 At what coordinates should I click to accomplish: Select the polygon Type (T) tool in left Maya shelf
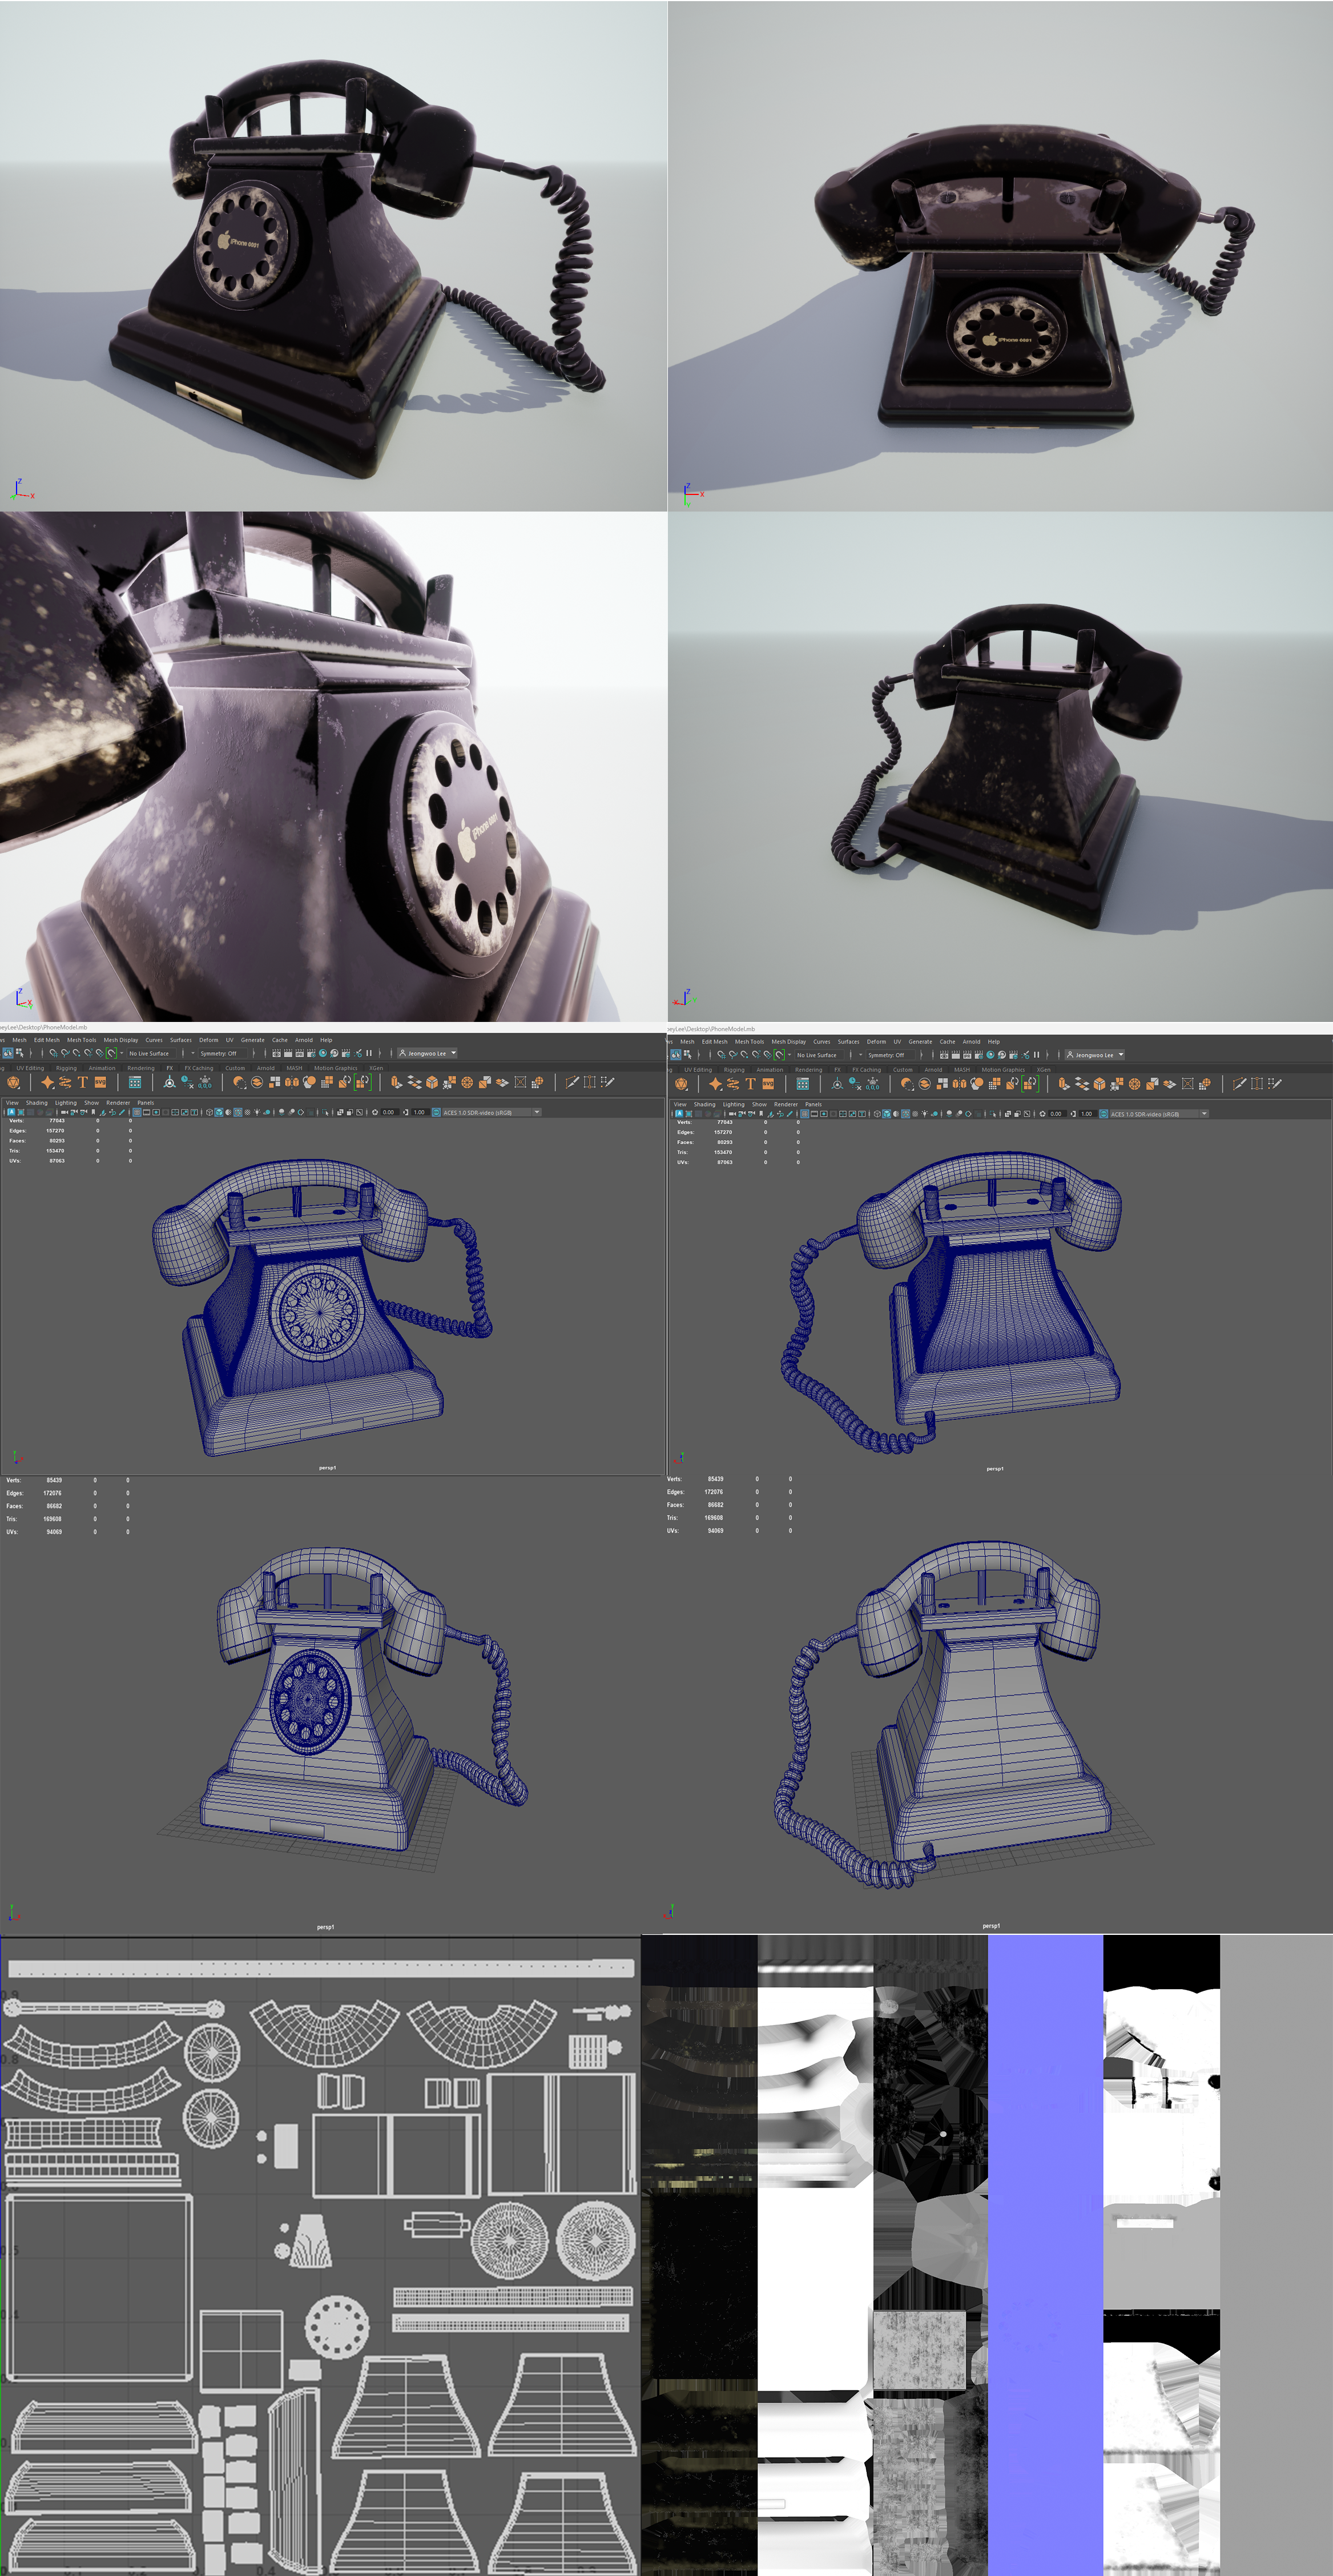tap(83, 1082)
